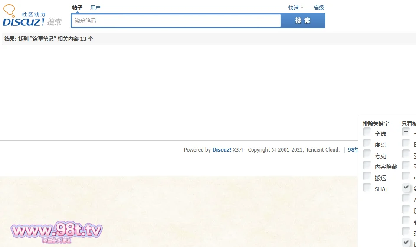
Task: Tick the SHA1 checkbox
Action: click(367, 188)
